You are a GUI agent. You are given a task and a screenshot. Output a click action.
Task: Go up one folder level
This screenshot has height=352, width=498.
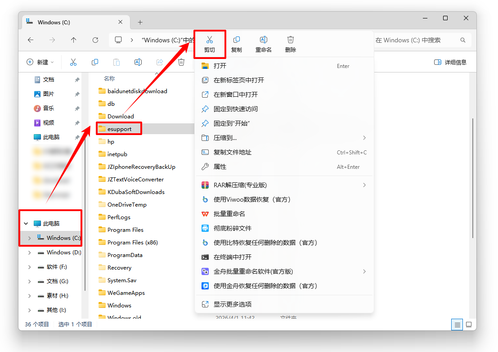[74, 40]
